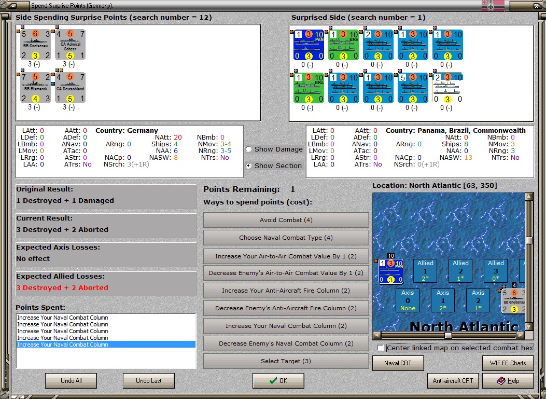Viewport: 546px width, 399px height.
Task: Click the map's vertical scrollbar thumb
Action: (529, 240)
